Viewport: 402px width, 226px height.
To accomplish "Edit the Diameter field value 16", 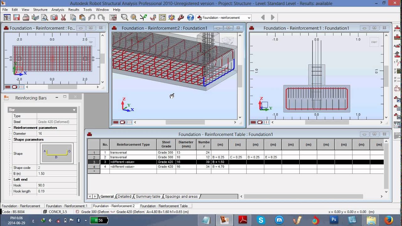I will [x=57, y=134].
